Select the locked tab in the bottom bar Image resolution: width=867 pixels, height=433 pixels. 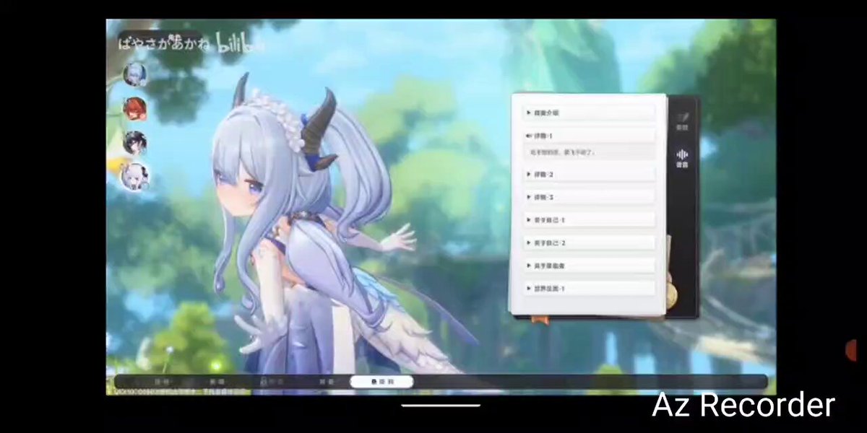[273, 382]
